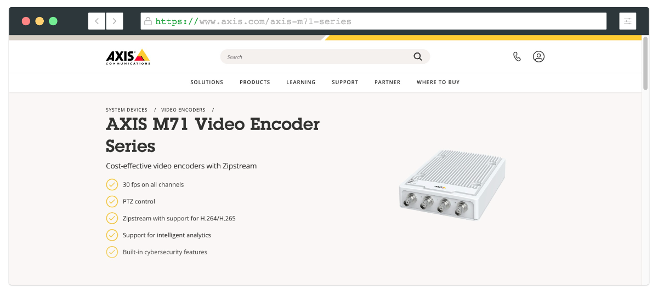The image size is (658, 292).
Task: Click checkmark icon beside intelligent analytics
Action: (x=112, y=235)
